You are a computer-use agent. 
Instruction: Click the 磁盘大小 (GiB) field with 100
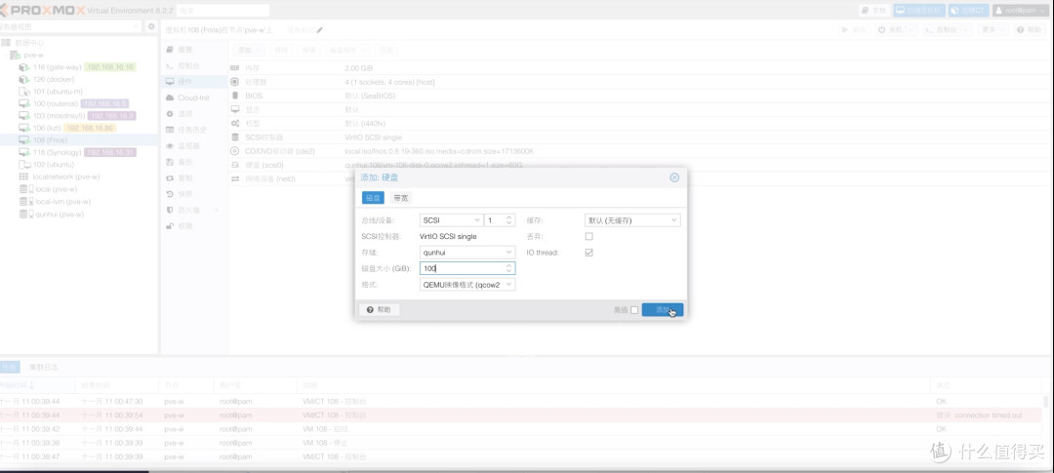pos(467,268)
